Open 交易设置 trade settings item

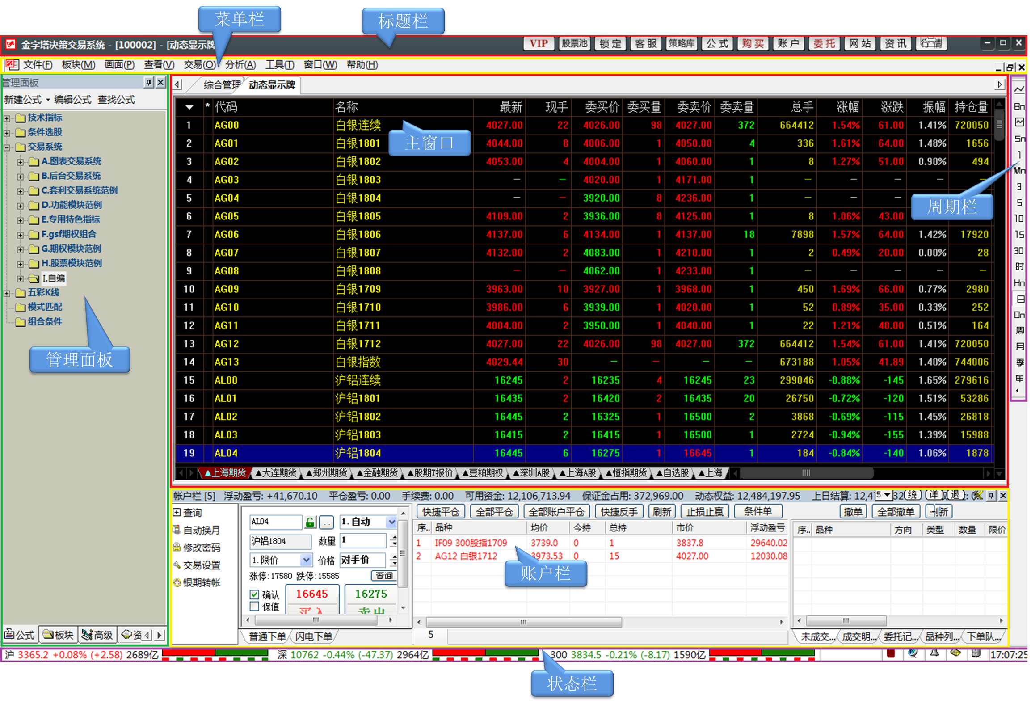point(197,565)
